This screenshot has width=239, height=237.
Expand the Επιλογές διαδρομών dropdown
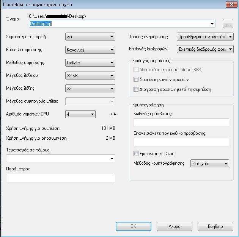tap(205, 49)
